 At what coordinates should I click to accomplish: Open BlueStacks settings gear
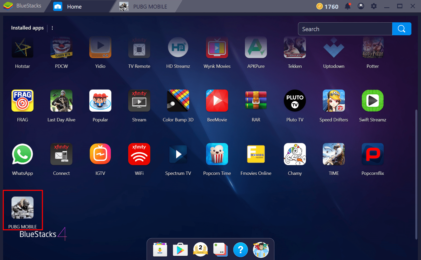pyautogui.click(x=374, y=6)
